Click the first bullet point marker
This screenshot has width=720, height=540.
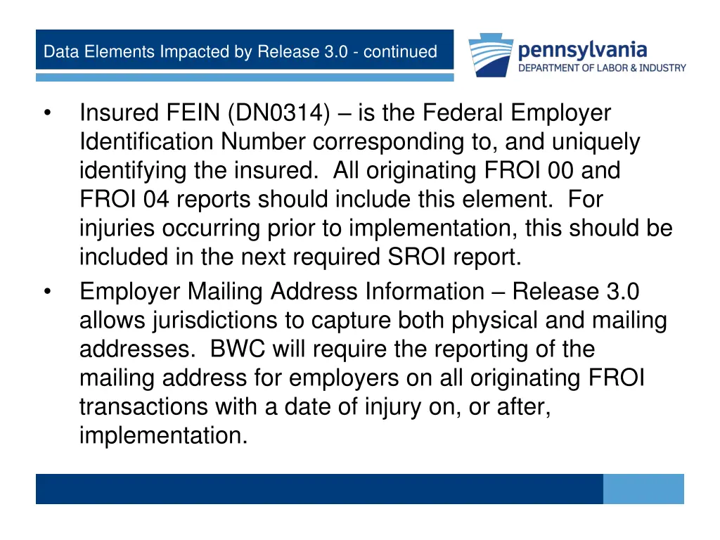click(47, 112)
